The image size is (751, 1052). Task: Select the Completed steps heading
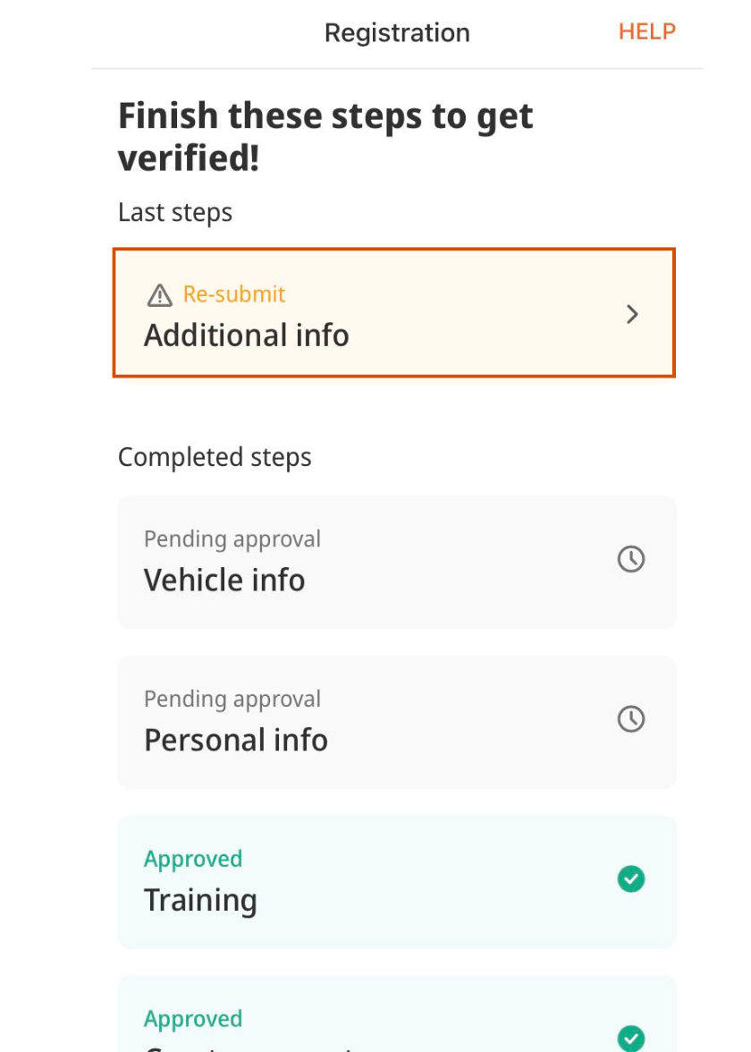tap(214, 456)
